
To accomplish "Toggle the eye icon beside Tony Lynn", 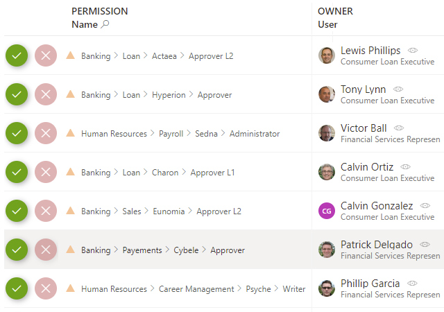I will tap(398, 89).
